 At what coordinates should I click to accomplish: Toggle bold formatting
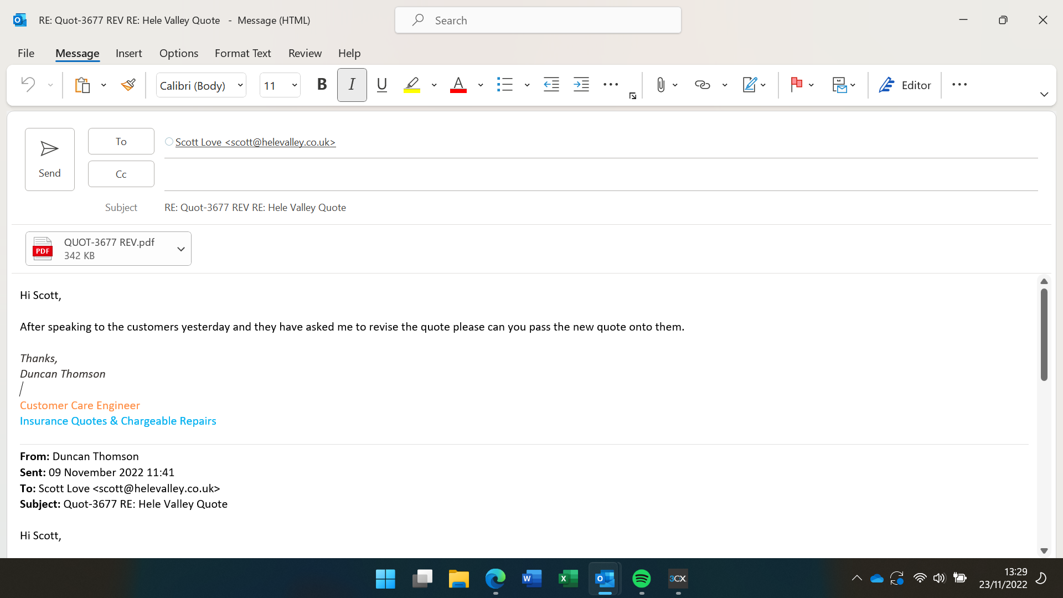point(322,85)
